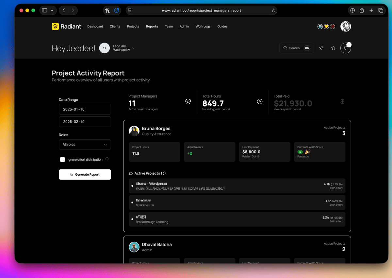Select the Reports nav item
Viewport: 392px width, 278px height.
click(x=152, y=26)
